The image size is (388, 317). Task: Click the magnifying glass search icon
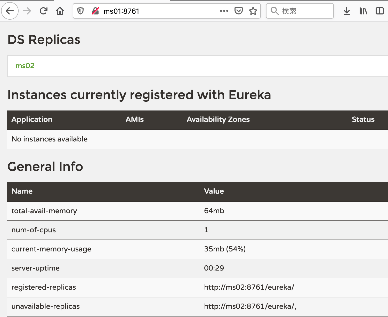[x=274, y=11]
